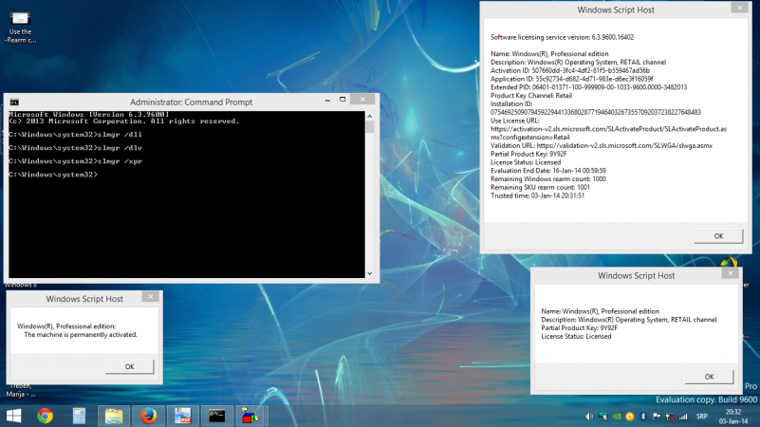Image resolution: width=760 pixels, height=427 pixels.
Task: Click the 'slmgr /dli' command line
Action: coord(75,134)
